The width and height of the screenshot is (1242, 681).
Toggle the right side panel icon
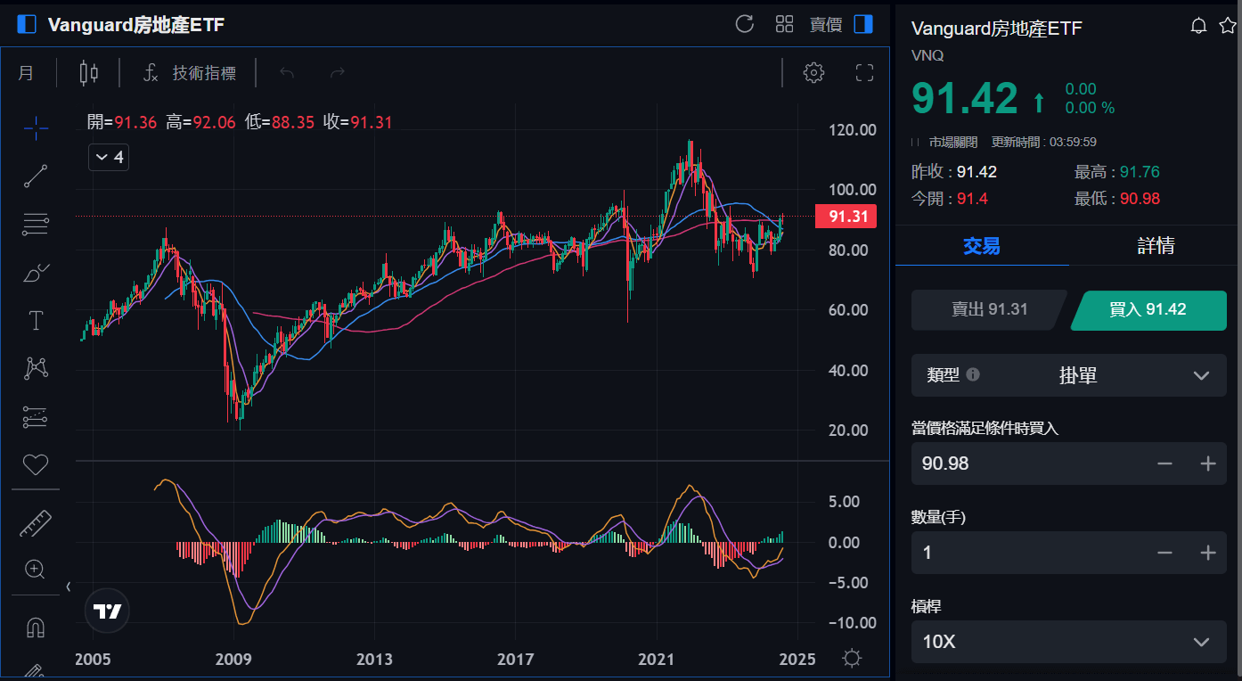coord(862,24)
